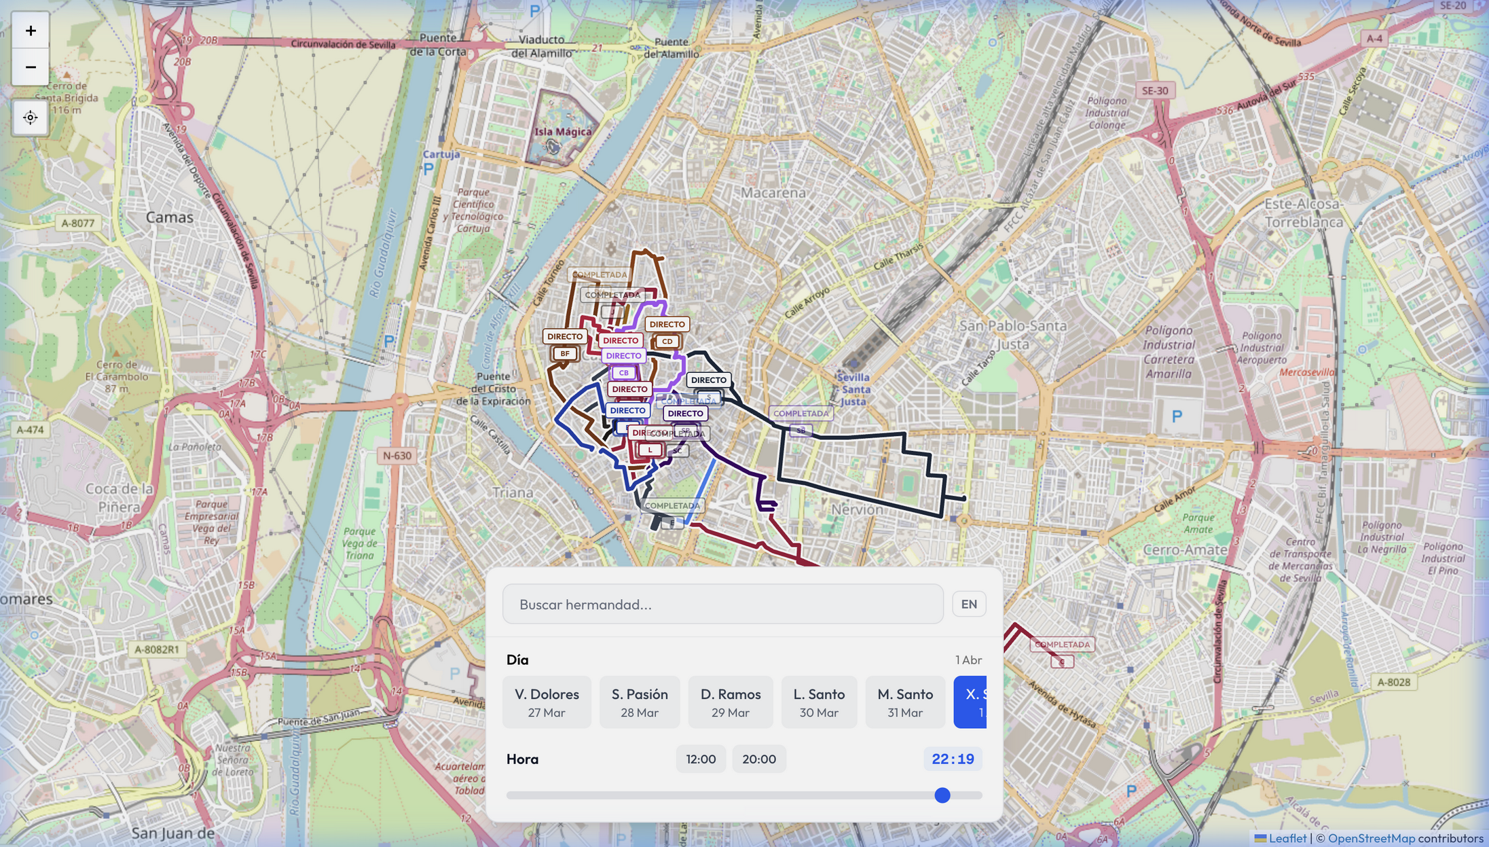Image resolution: width=1489 pixels, height=847 pixels.
Task: Choose L. Santo 30 Mar tab
Action: click(819, 702)
